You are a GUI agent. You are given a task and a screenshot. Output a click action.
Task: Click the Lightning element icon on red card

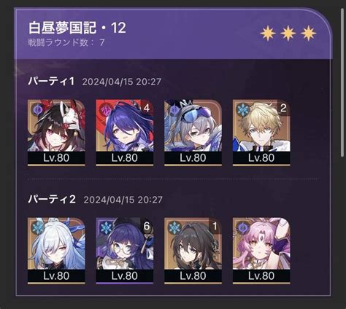(106, 110)
